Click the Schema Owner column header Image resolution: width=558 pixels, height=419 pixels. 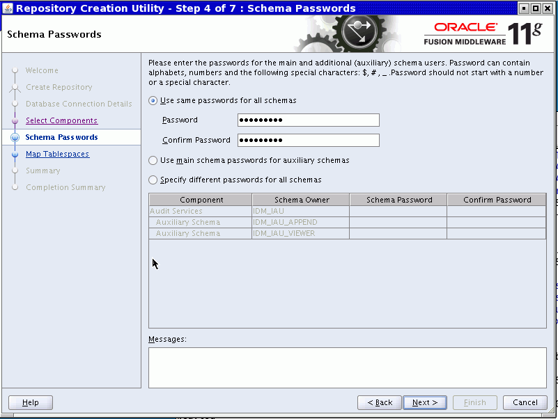[x=301, y=200]
